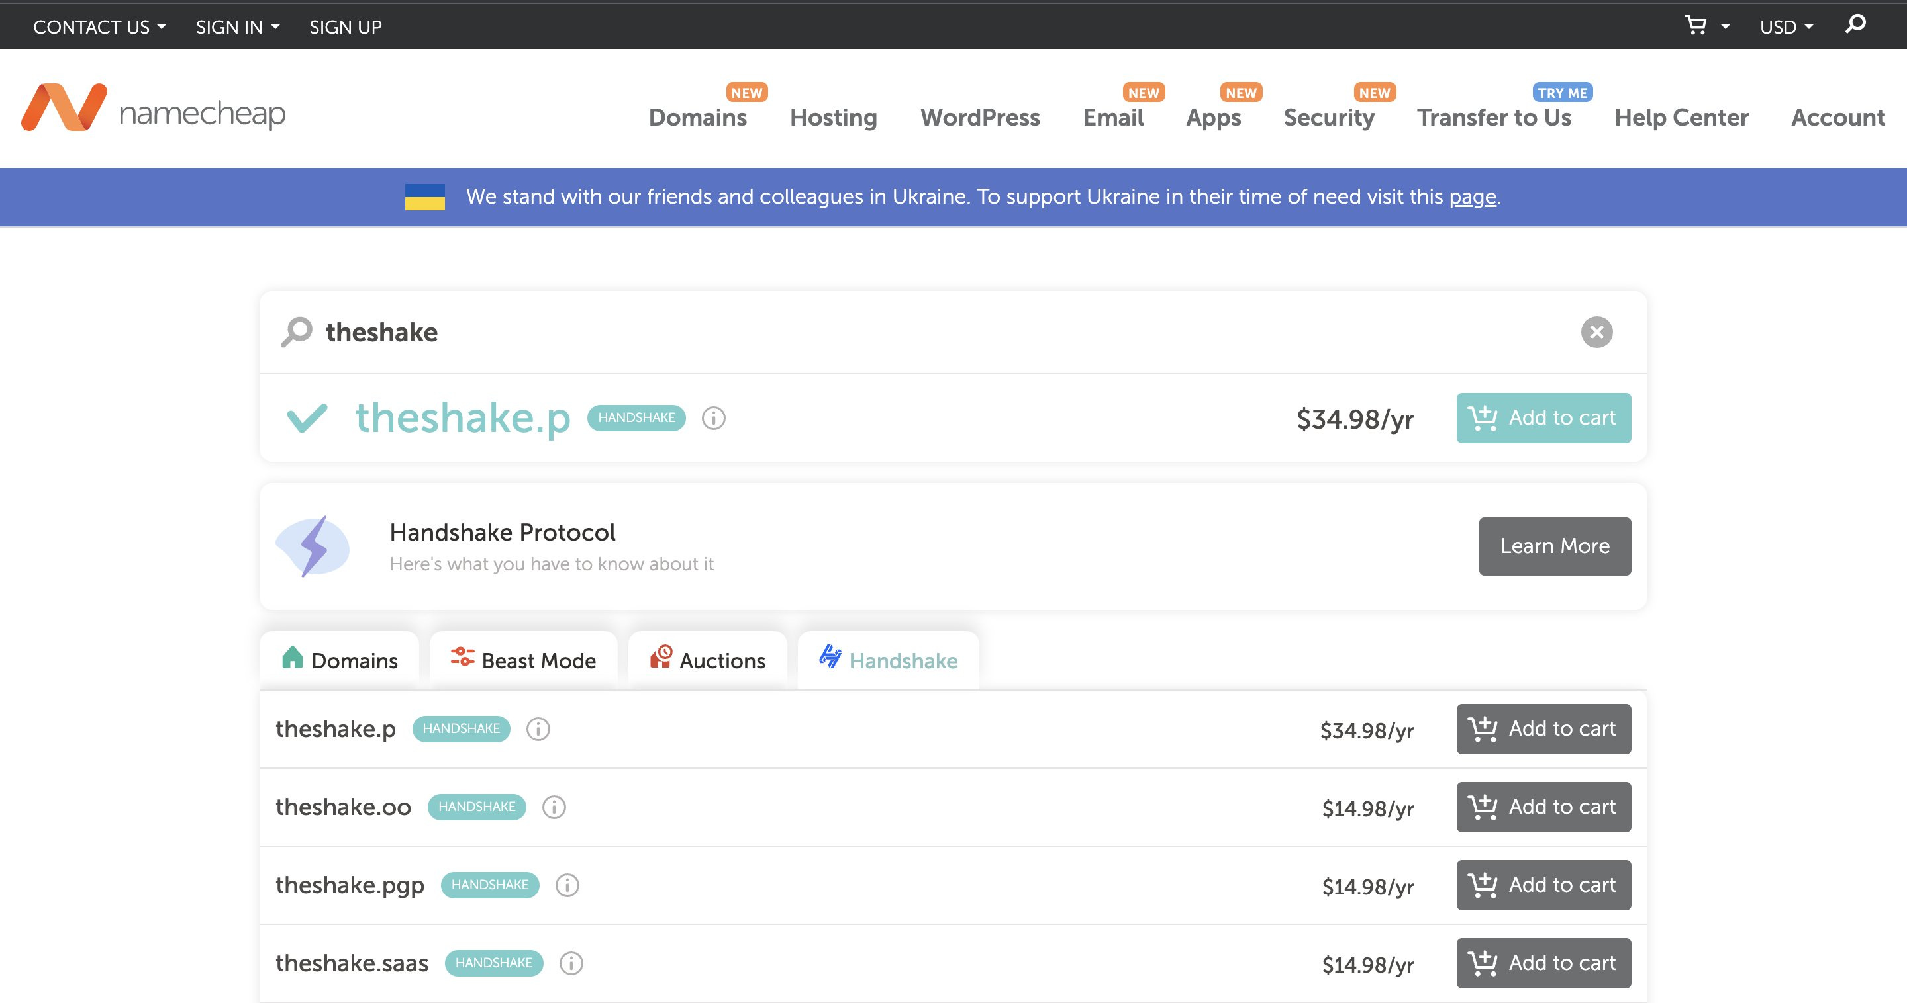Add theshake.pgp to cart
The width and height of the screenshot is (1907, 1003).
[1543, 885]
